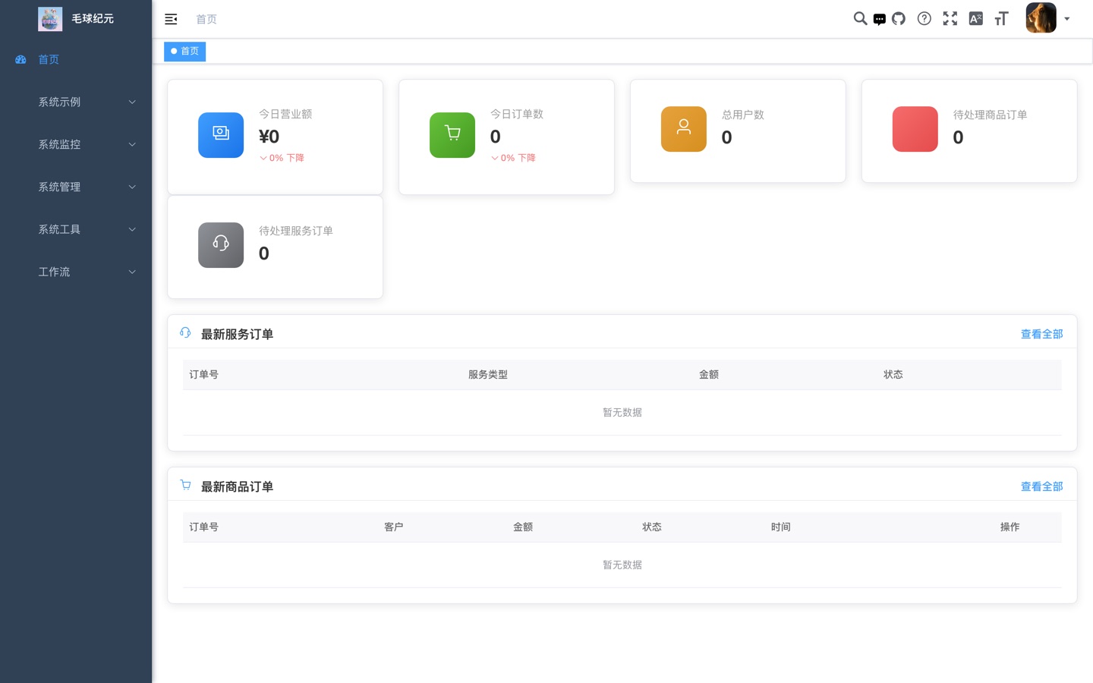Expand 系统管理 chevron arrow

(132, 187)
